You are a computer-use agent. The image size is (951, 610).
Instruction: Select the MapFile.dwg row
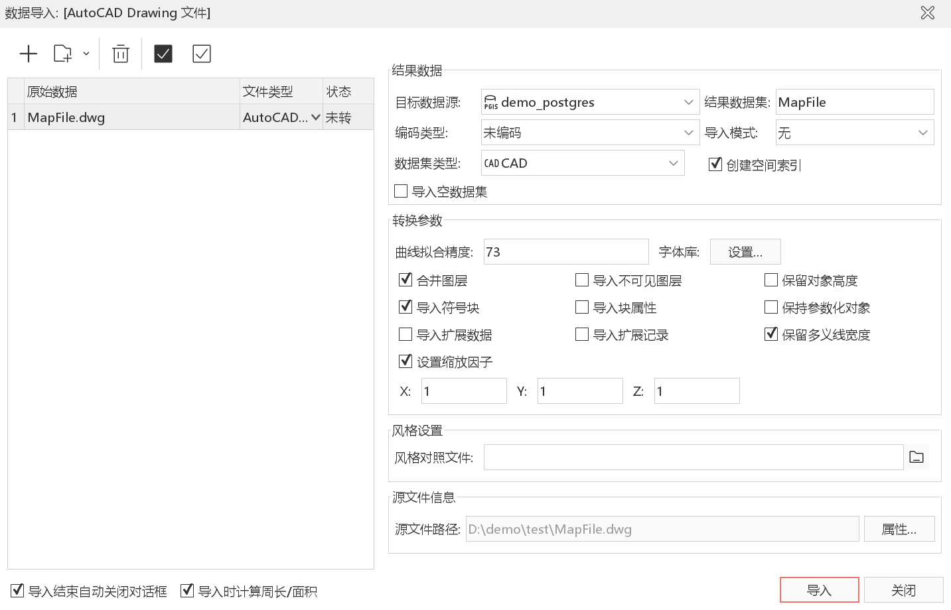click(191, 117)
